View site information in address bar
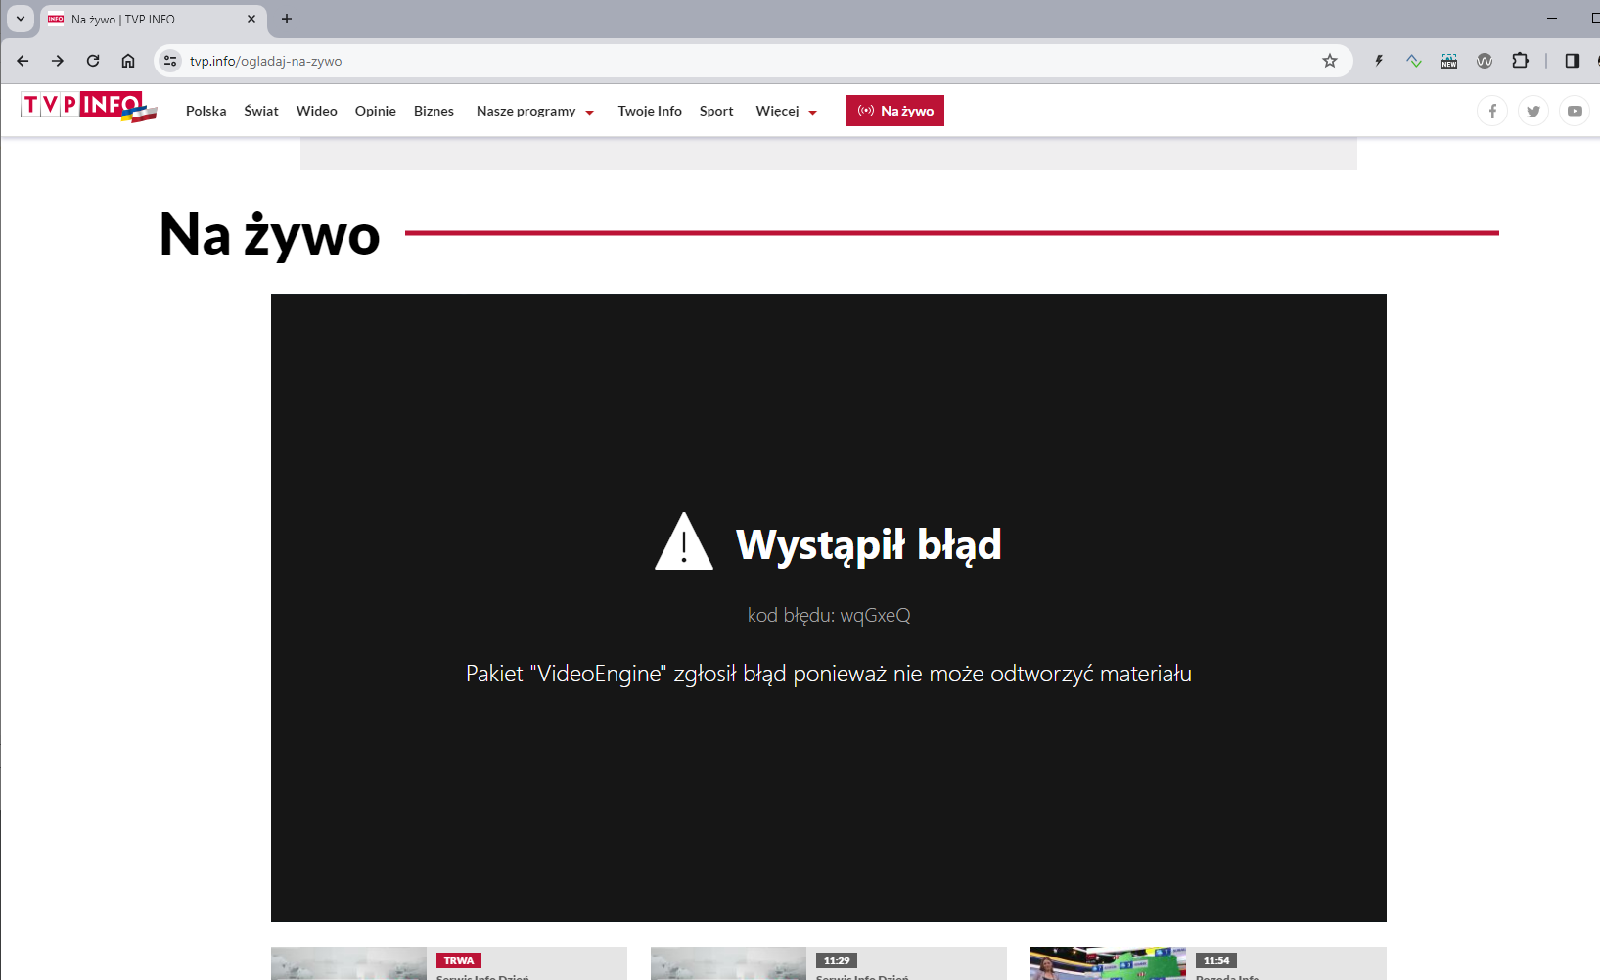Screen dimensions: 1600x980 [x=170, y=61]
